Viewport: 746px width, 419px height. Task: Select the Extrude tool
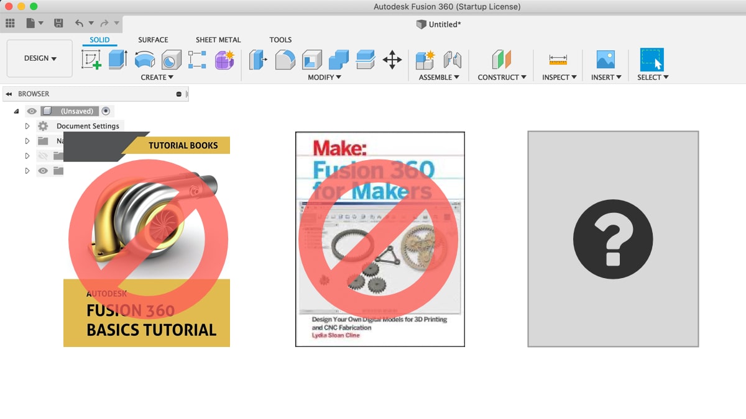tap(117, 60)
